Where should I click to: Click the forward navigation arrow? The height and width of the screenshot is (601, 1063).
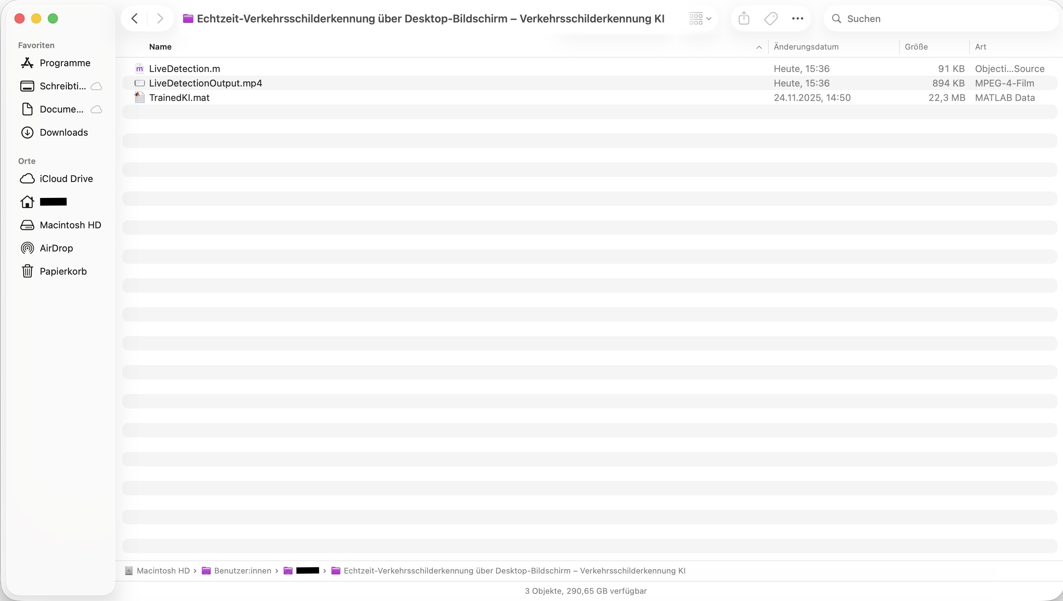(160, 18)
